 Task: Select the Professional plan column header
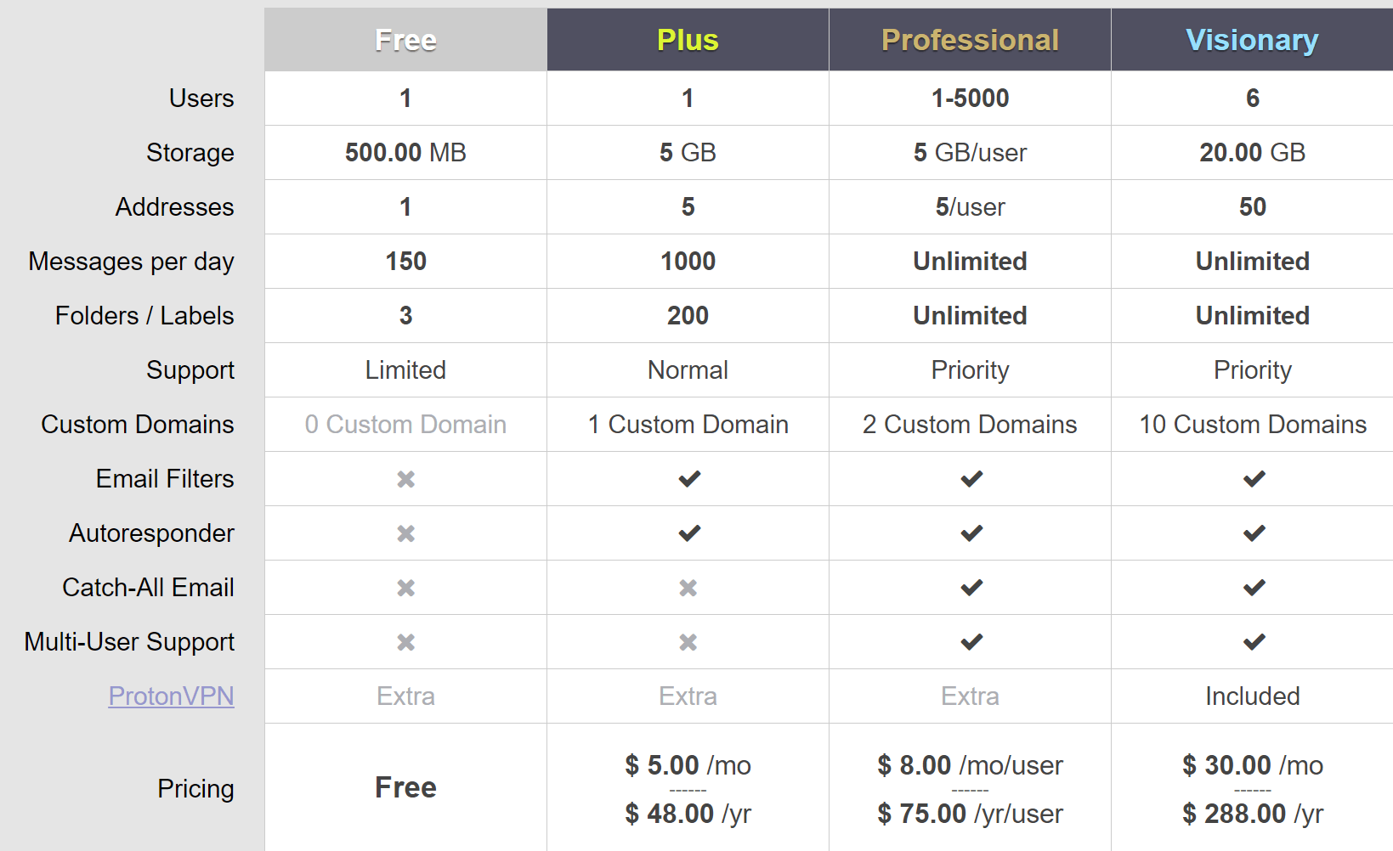pyautogui.click(x=970, y=40)
